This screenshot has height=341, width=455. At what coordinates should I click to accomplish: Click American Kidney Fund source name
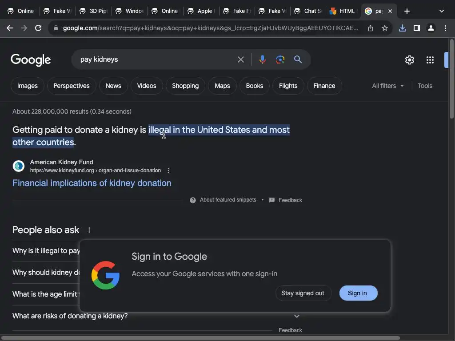point(61,162)
